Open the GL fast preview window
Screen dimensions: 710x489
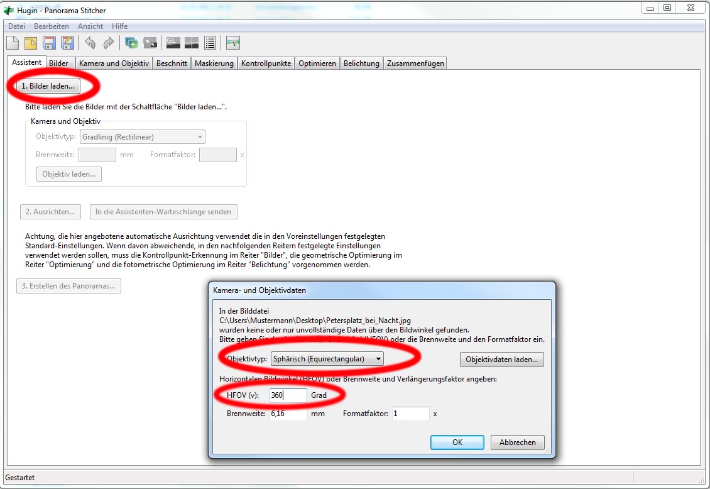pyautogui.click(x=173, y=43)
